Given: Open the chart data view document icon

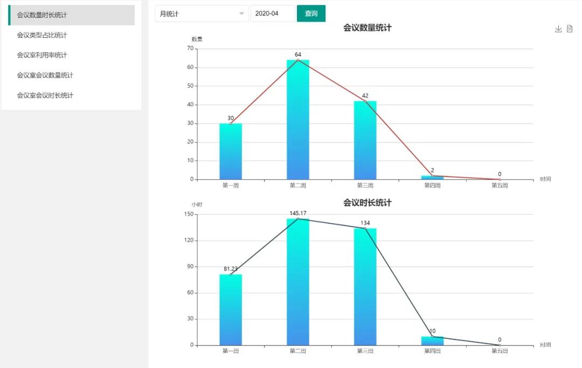Looking at the screenshot, I should point(570,29).
